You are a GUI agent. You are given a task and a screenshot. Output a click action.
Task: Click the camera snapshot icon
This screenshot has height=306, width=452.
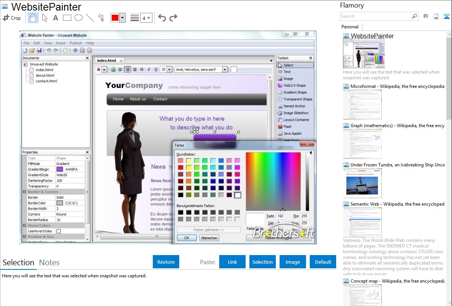pyautogui.click(x=426, y=16)
